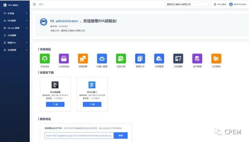Click the RPA编辑器 dark package icon
This screenshot has width=249, height=142.
(55, 85)
